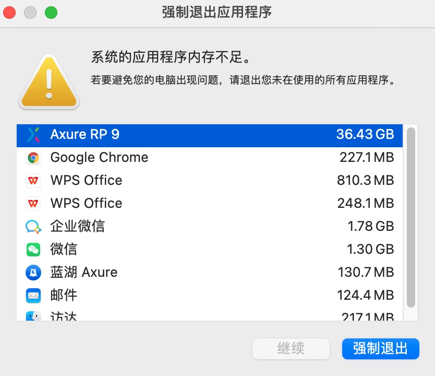Click the yellow warning triangle icon

click(x=49, y=81)
